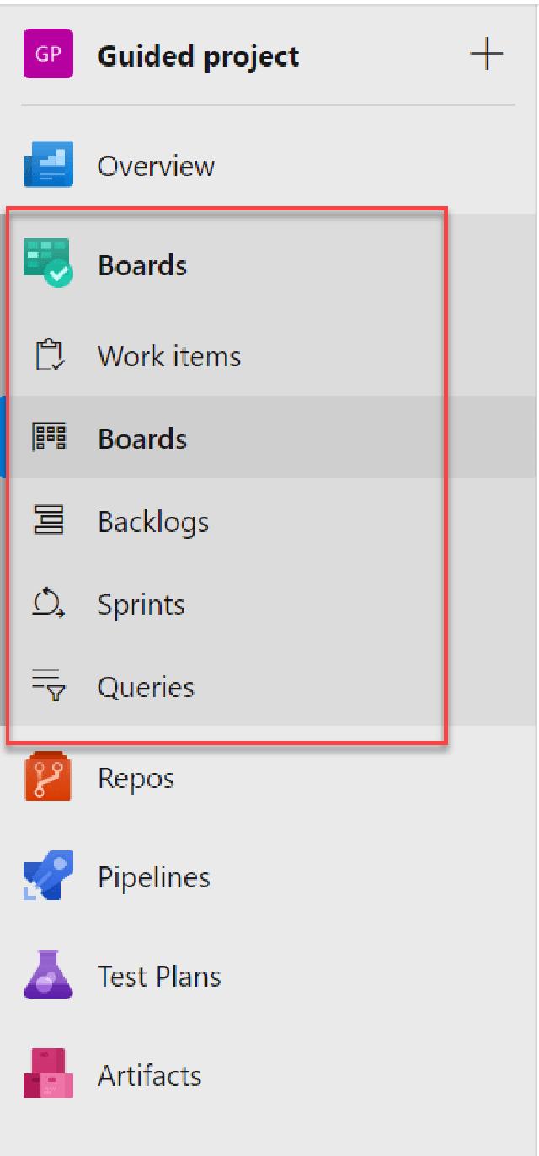The image size is (539, 1156).
Task: Go to the Overview section
Action: point(156,166)
